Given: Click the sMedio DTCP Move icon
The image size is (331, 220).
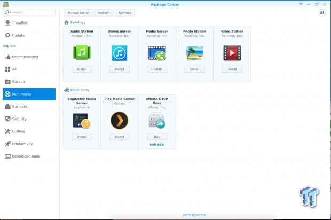Looking at the screenshot, I should click(157, 121).
